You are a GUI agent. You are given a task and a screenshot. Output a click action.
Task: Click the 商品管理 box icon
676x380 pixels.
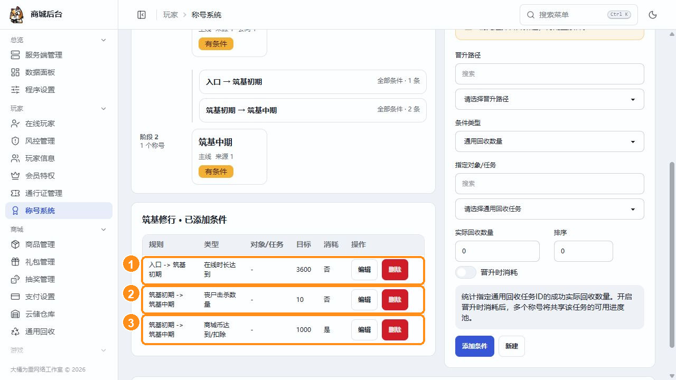coord(15,244)
